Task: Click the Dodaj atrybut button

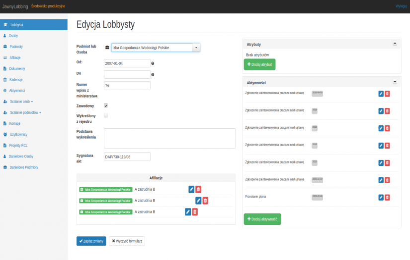Action: pos(259,64)
